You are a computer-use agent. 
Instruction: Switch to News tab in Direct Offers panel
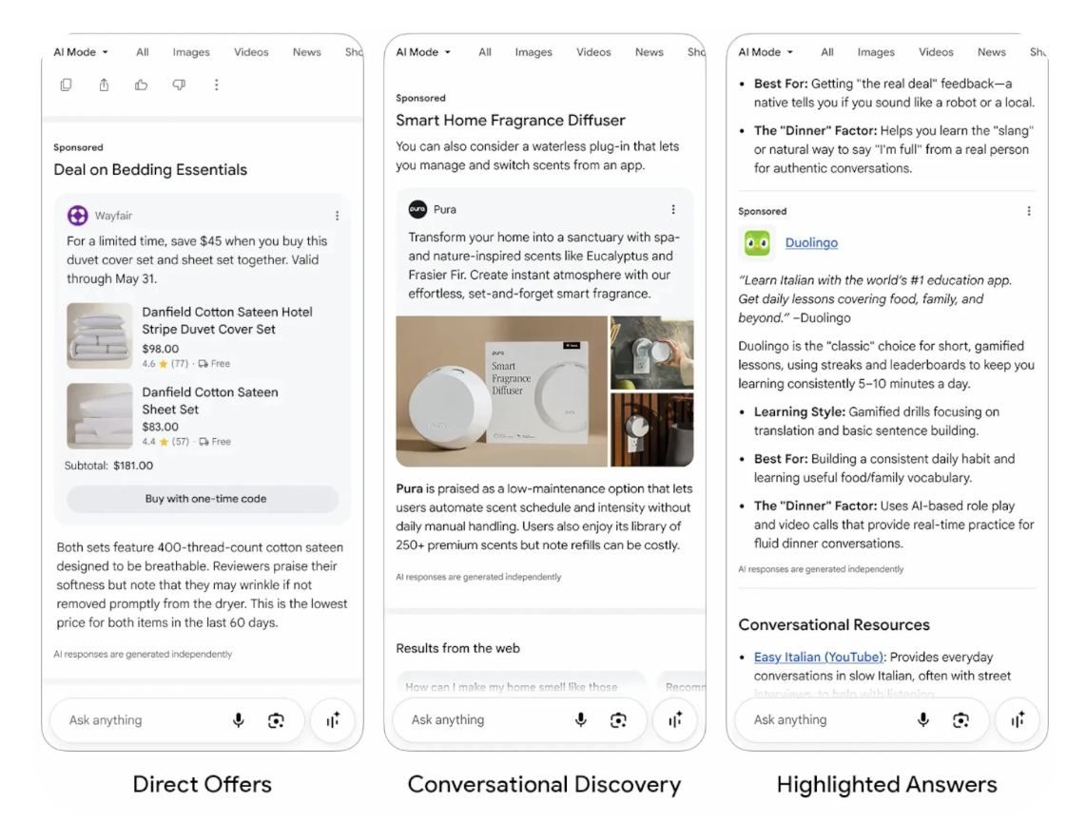click(x=307, y=52)
